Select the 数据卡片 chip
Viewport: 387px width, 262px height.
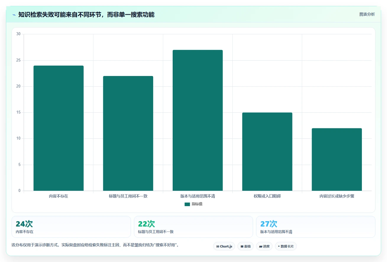tap(286, 246)
